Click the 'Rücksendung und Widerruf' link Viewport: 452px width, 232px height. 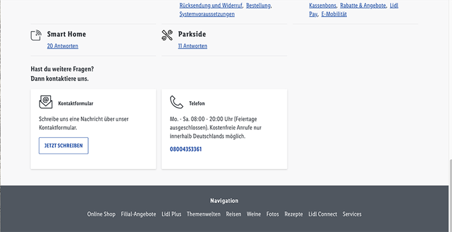(x=211, y=6)
